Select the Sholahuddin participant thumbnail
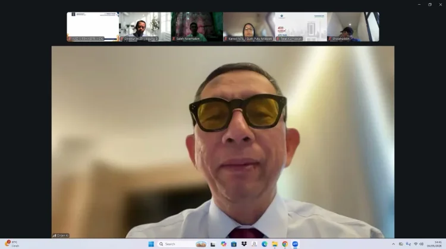Image resolution: width=446 pixels, height=249 pixels. point(353,27)
